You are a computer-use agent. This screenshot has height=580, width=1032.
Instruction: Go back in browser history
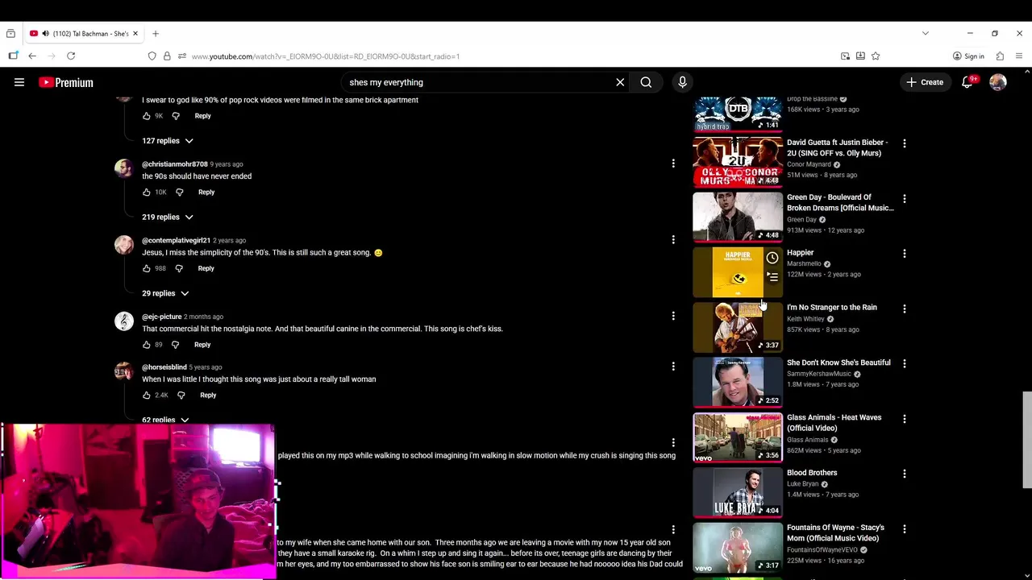point(32,56)
